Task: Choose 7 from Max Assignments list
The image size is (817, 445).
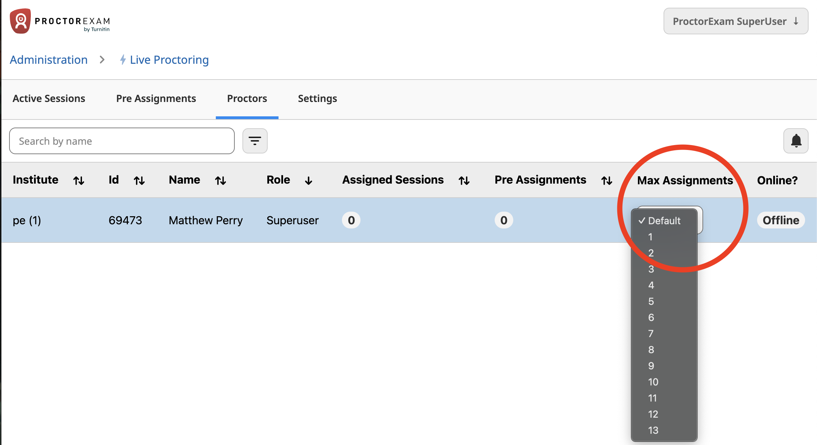Action: pos(664,334)
